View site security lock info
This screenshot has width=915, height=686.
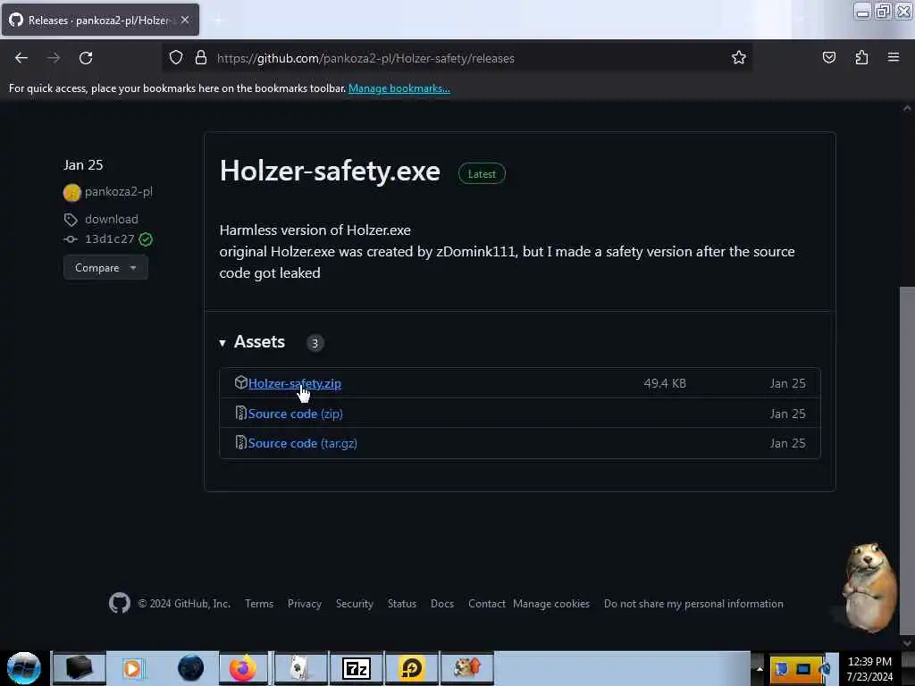pos(201,58)
